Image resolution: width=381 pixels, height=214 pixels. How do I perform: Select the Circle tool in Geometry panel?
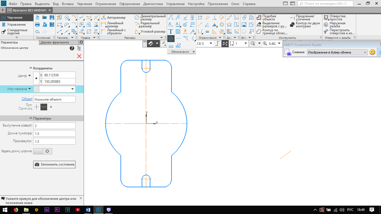pos(67,17)
